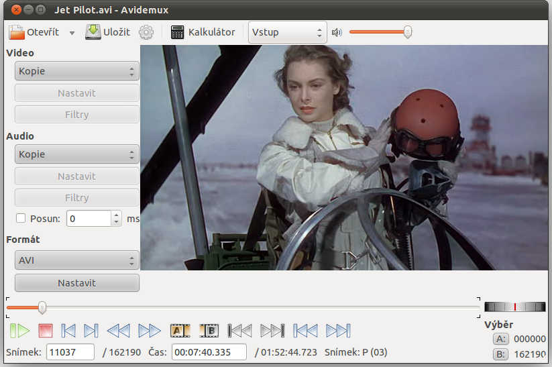Image resolution: width=552 pixels, height=367 pixels.
Task: Click the Audio Filtry button
Action: point(76,198)
